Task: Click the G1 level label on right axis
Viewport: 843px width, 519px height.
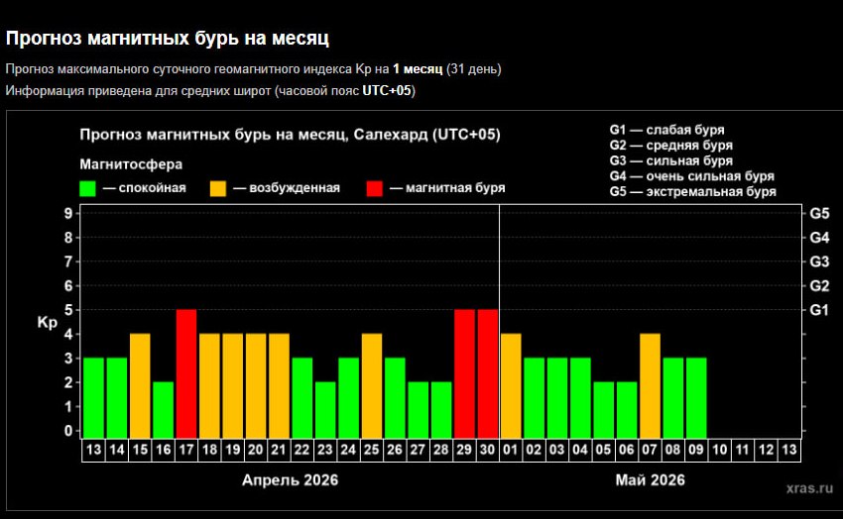Action: [x=819, y=310]
